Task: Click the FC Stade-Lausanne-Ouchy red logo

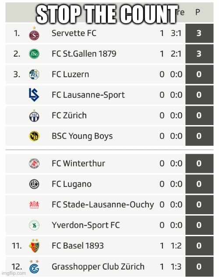Action: point(34,205)
